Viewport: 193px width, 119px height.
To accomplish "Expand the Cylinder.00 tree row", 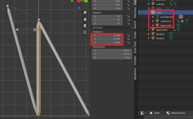I will [x=153, y=17].
